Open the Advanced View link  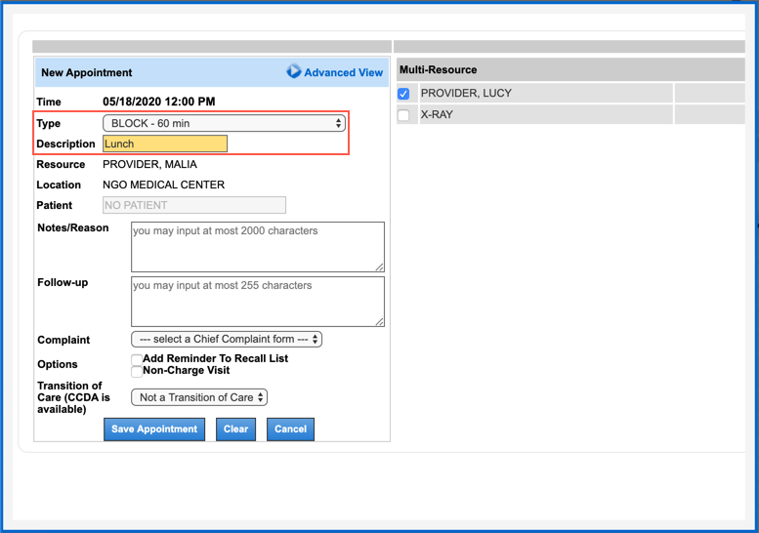pyautogui.click(x=343, y=72)
